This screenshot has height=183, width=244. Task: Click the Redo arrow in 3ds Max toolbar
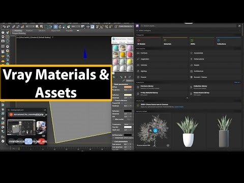(8, 26)
